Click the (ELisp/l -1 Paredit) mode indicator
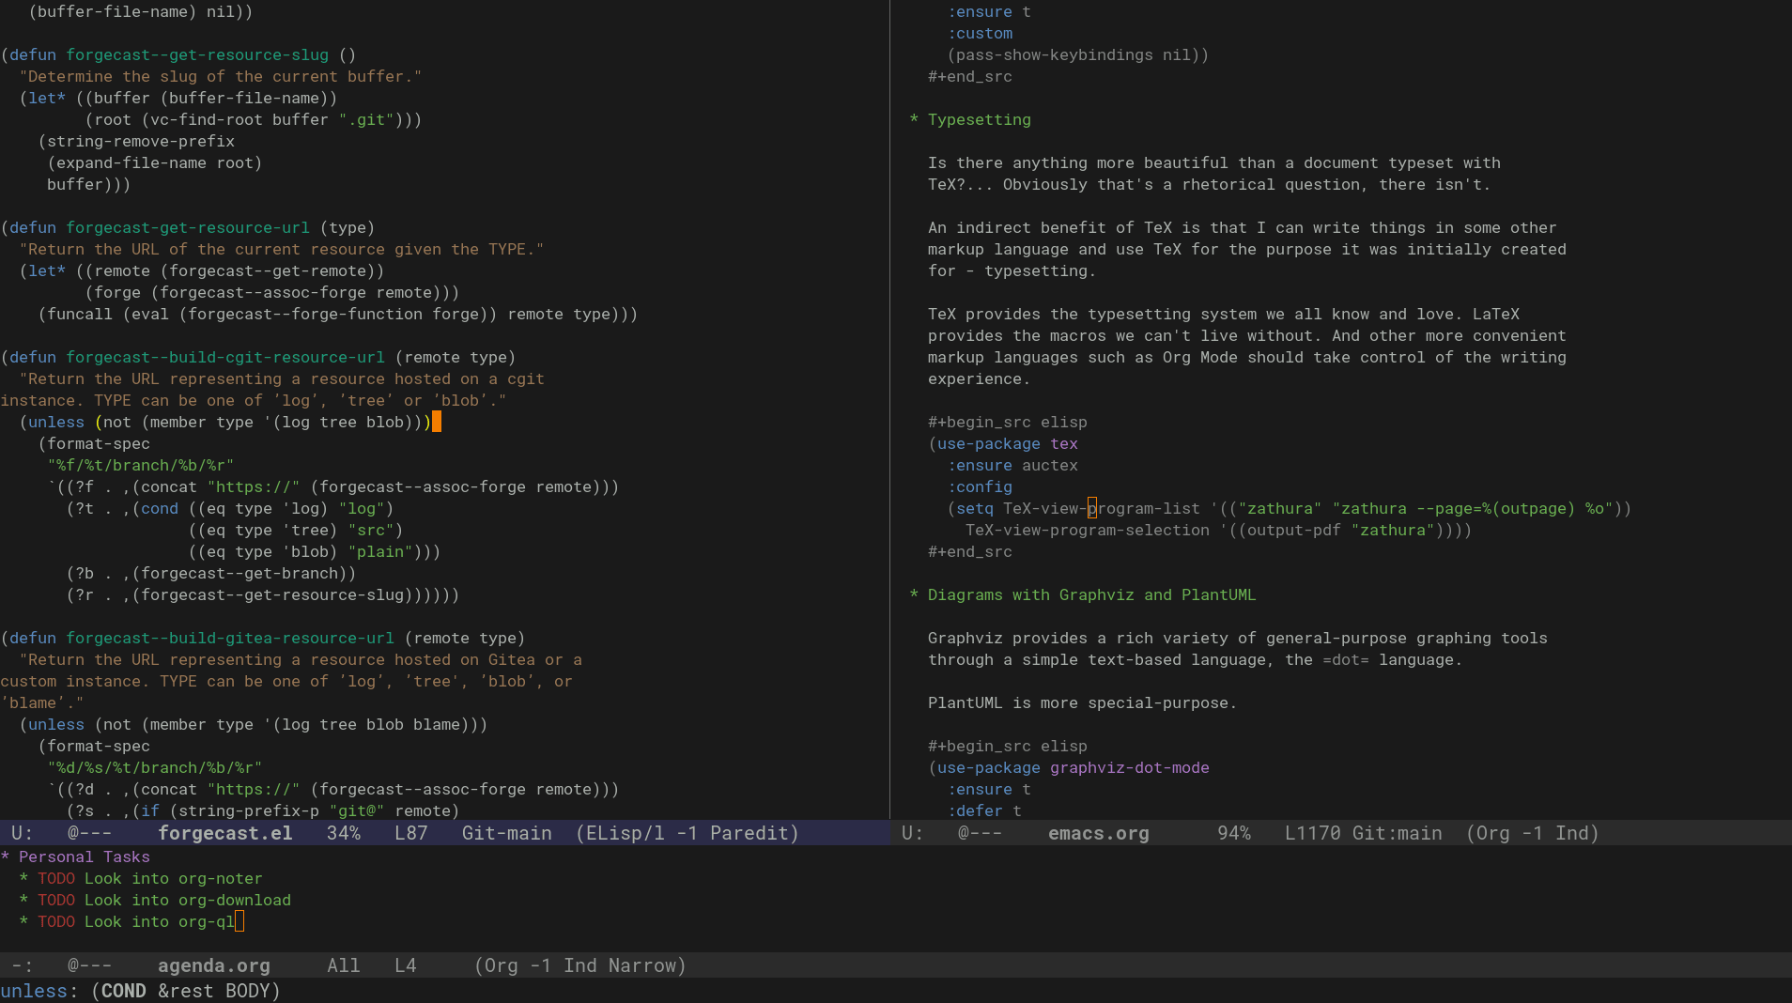This screenshot has height=1003, width=1792. coord(687,833)
